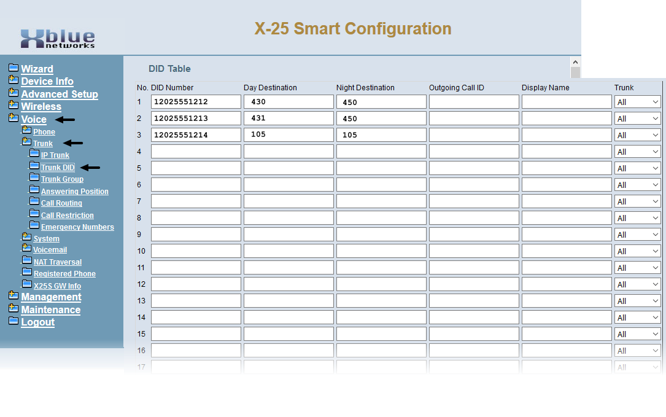Expand the Management folder node
666x417 pixels.
coord(14,296)
